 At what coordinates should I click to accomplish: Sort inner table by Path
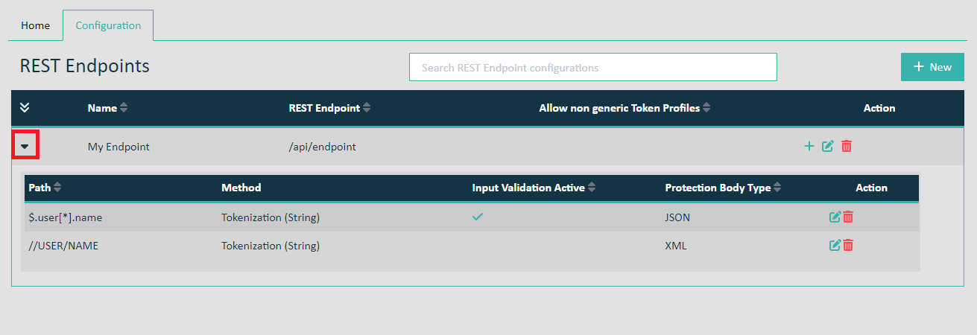tap(57, 188)
